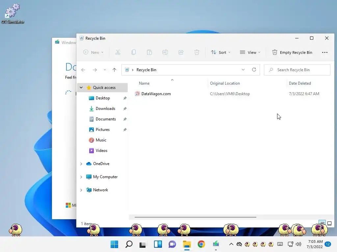The height and width of the screenshot is (252, 337).
Task: Select My Computer in navigation pane
Action: pos(105,177)
